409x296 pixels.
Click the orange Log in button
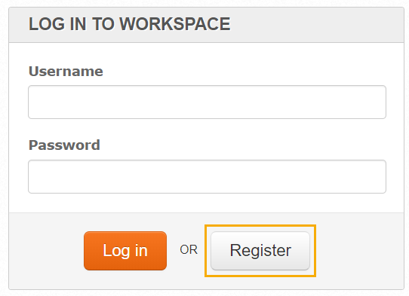125,251
